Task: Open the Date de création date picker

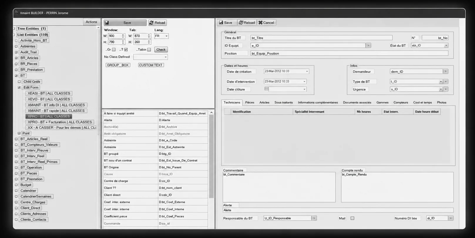Action: point(307,71)
